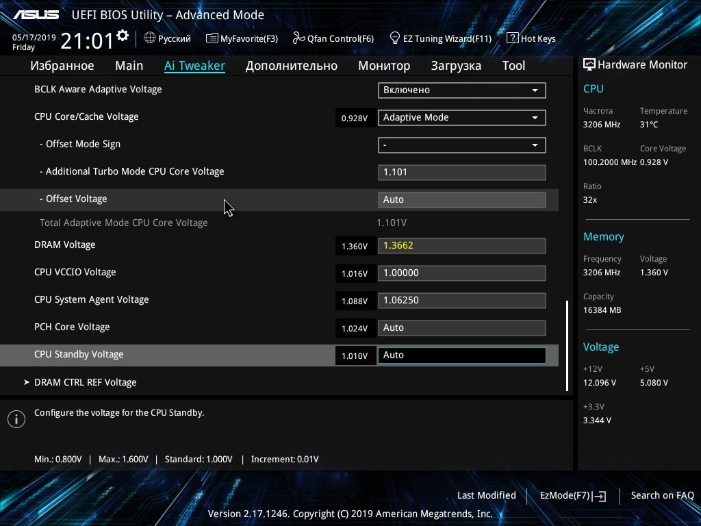Click the CPU System Agent Voltage field
The height and width of the screenshot is (526, 701).
462,300
